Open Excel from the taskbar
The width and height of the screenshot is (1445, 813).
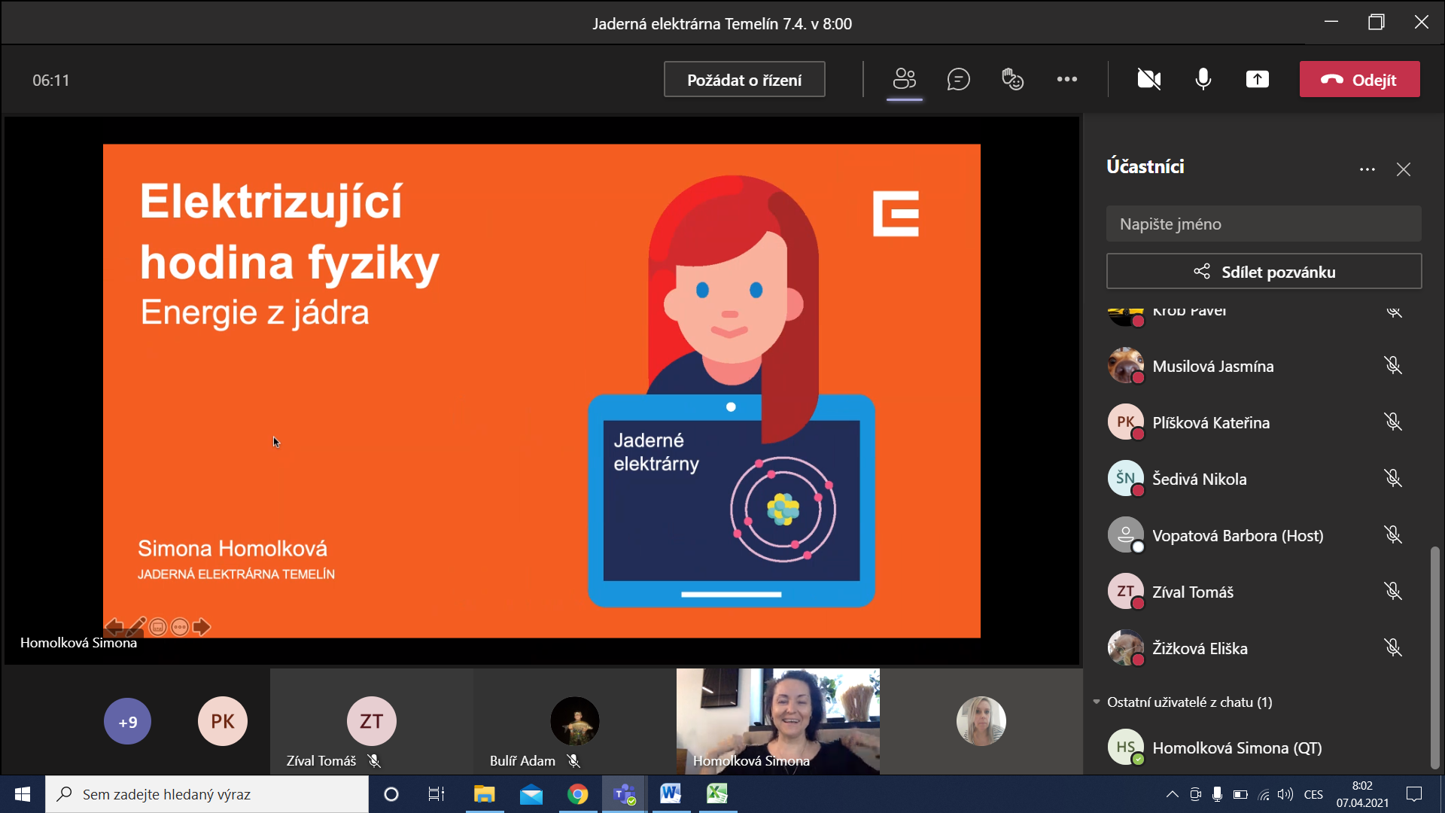pyautogui.click(x=717, y=794)
